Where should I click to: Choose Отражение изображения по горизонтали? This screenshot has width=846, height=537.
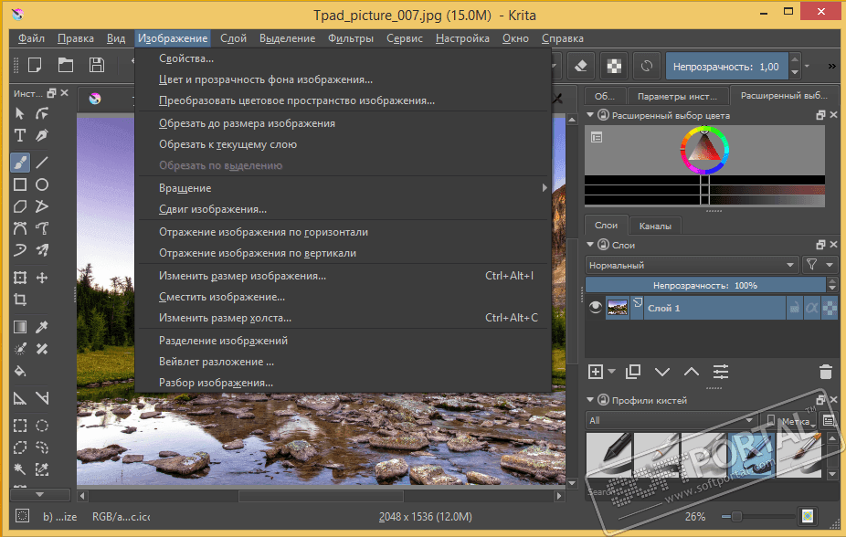(344, 232)
